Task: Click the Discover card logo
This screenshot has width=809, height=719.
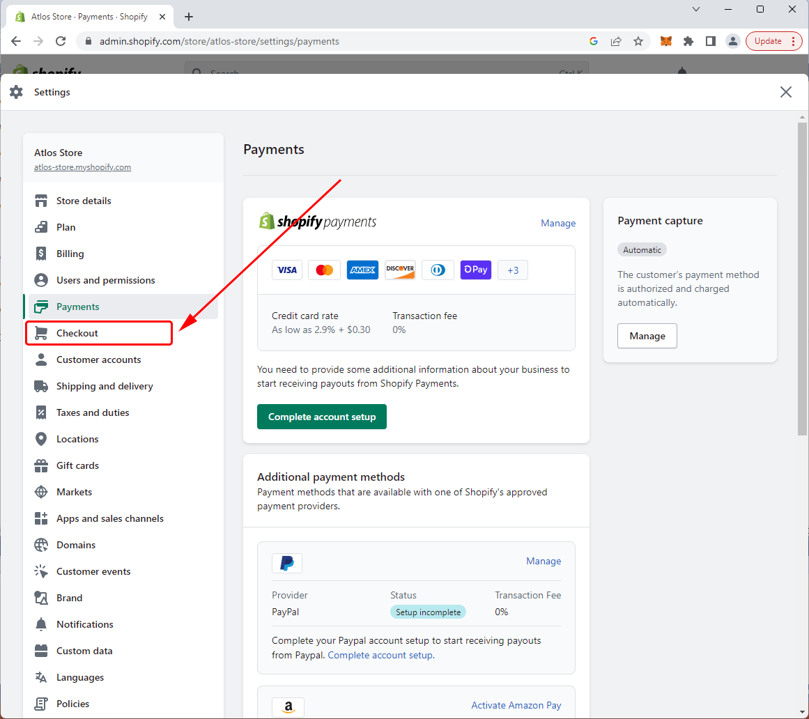Action: [400, 270]
